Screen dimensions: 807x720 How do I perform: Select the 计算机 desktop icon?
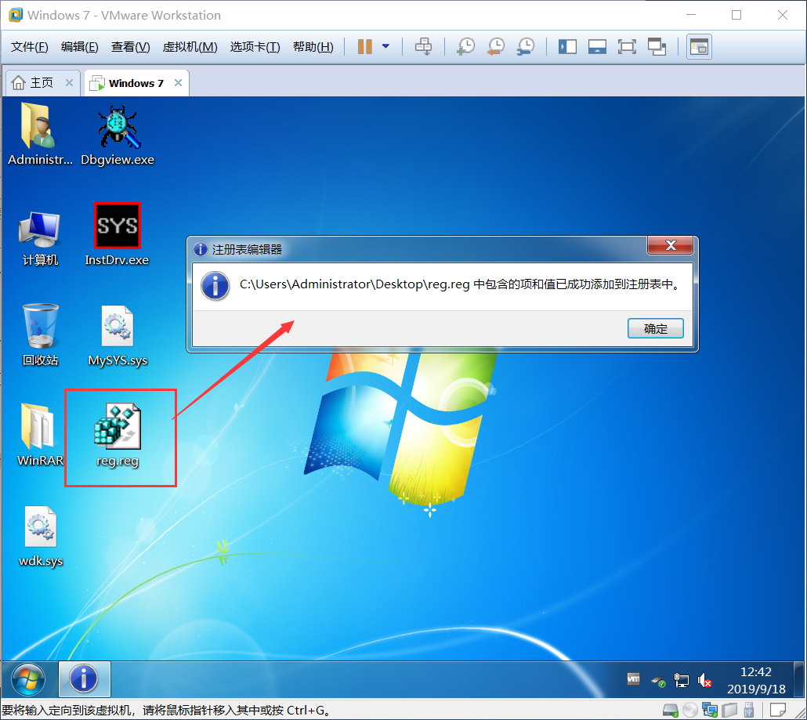pyautogui.click(x=40, y=237)
